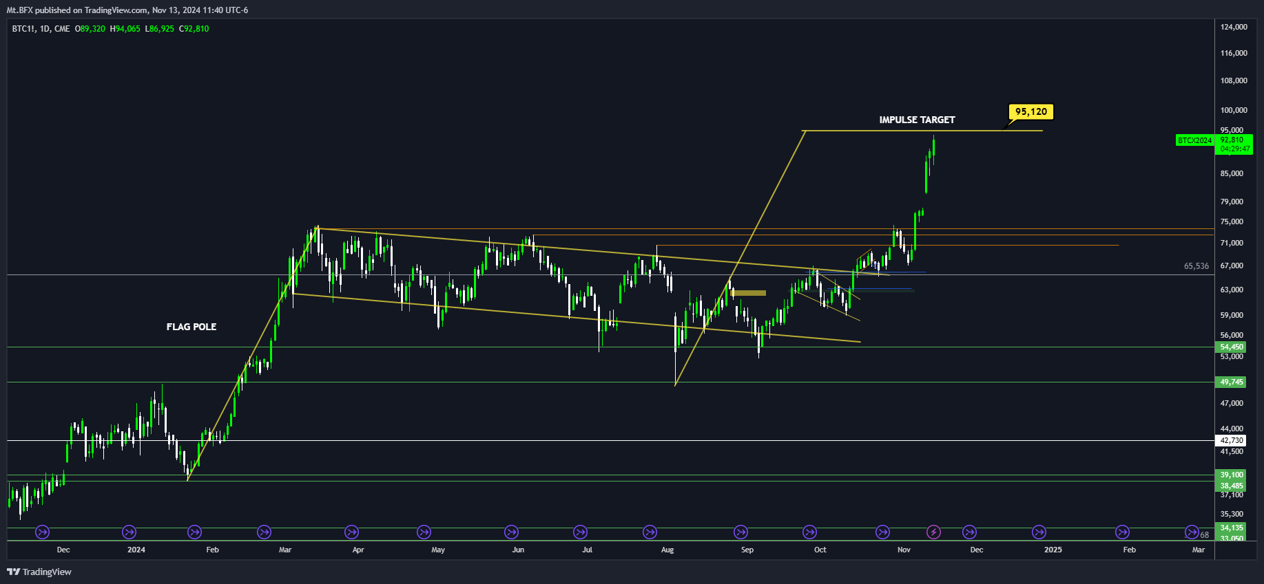This screenshot has width=1264, height=584.
Task: Click the 49,745 green price level label
Action: click(1232, 382)
